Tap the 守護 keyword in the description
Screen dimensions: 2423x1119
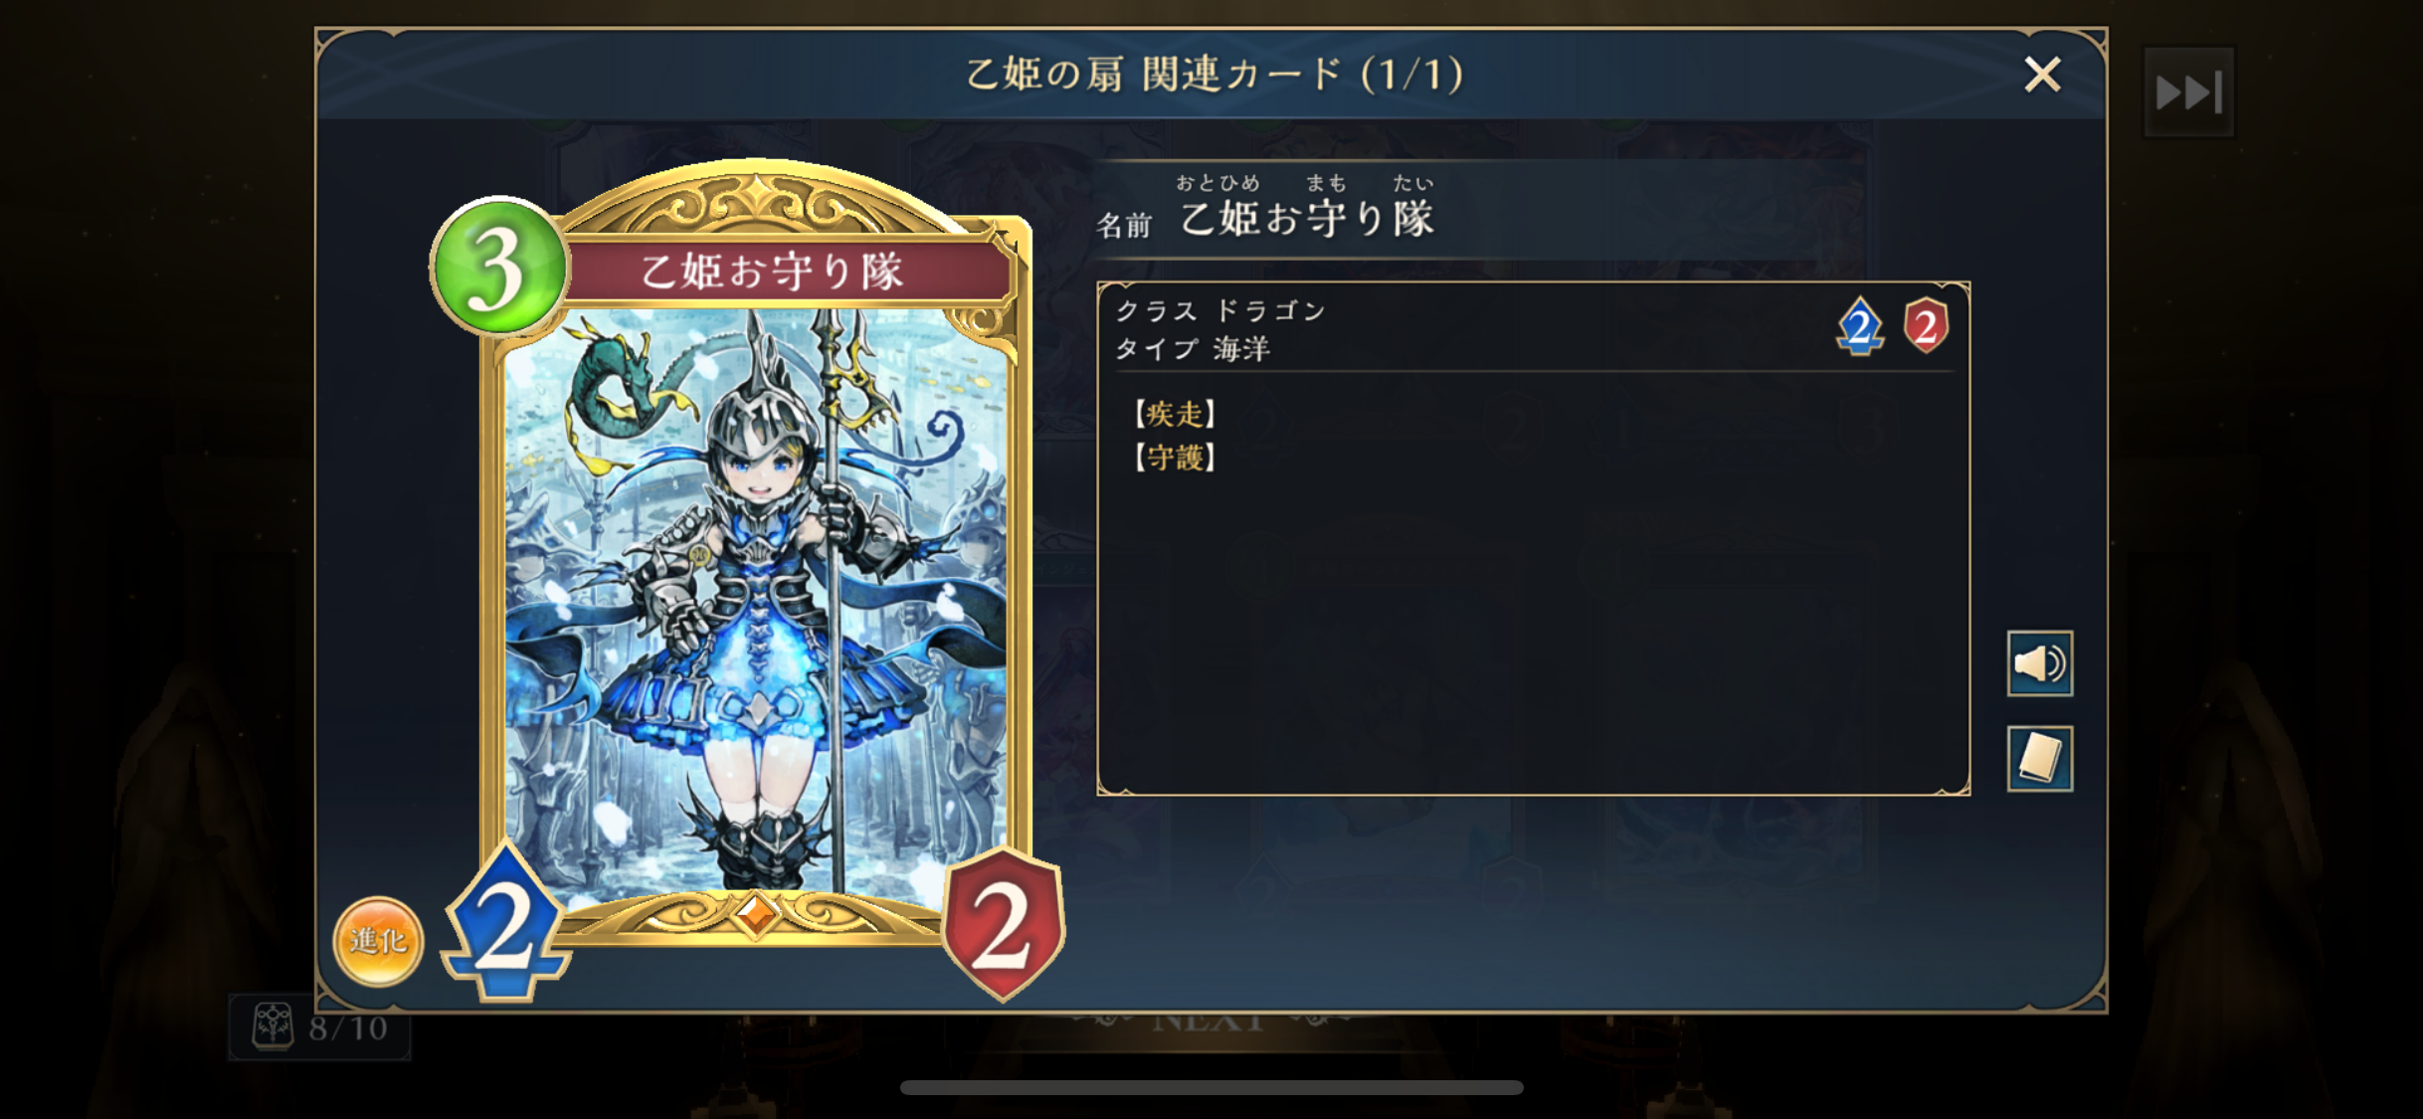[x=1175, y=457]
